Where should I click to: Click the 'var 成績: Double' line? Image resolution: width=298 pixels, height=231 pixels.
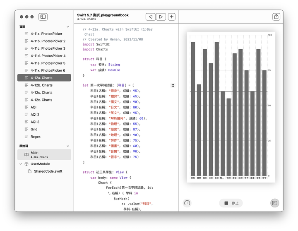click(x=105, y=70)
